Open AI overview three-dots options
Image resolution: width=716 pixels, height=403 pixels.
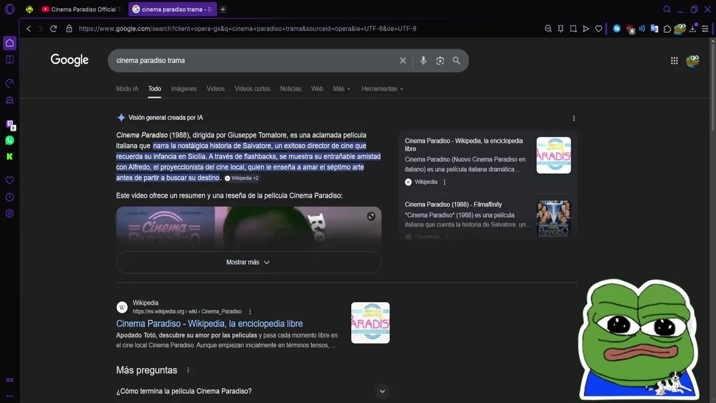tap(573, 118)
